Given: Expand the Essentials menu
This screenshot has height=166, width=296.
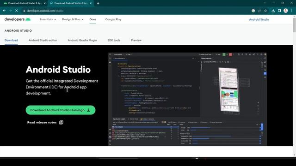Looking at the screenshot, I should pos(48,19).
